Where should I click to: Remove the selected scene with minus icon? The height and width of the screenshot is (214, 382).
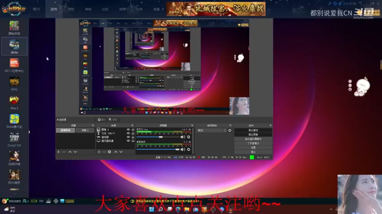coord(64,152)
